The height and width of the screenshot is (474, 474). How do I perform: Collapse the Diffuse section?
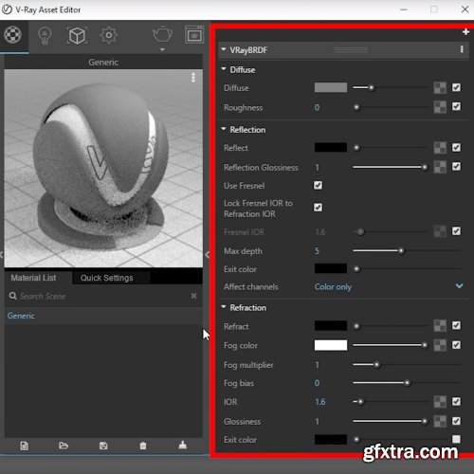[224, 69]
